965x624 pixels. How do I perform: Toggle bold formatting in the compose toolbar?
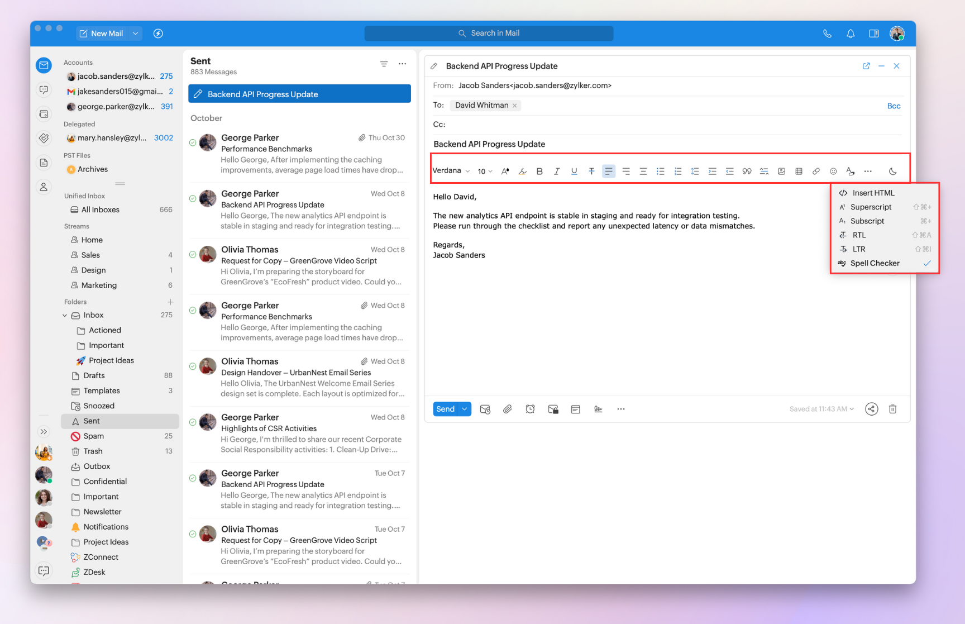pyautogui.click(x=539, y=172)
